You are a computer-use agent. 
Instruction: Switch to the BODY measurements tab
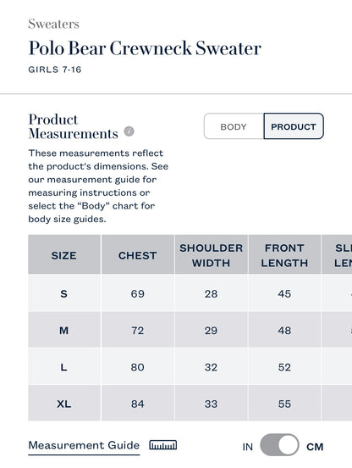[234, 126]
